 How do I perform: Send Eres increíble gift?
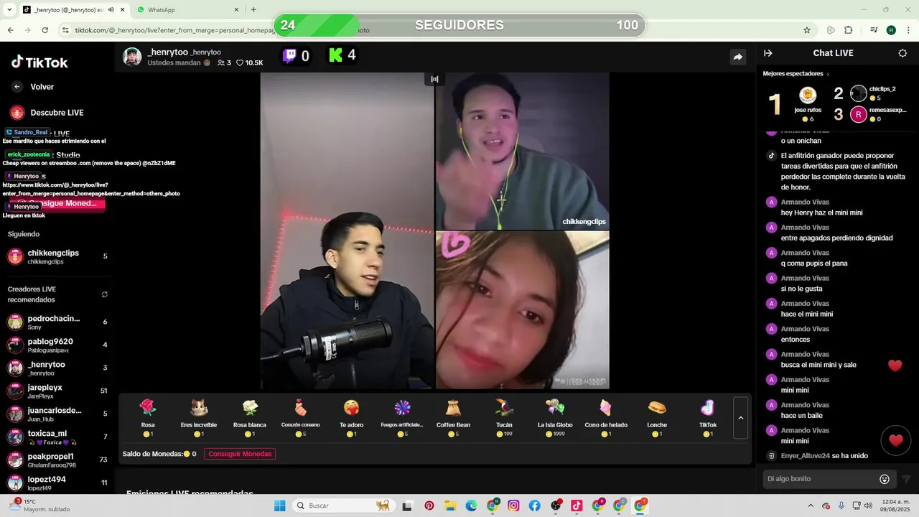(199, 417)
